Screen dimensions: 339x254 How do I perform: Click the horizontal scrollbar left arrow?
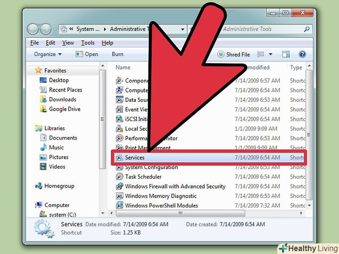click(x=112, y=213)
